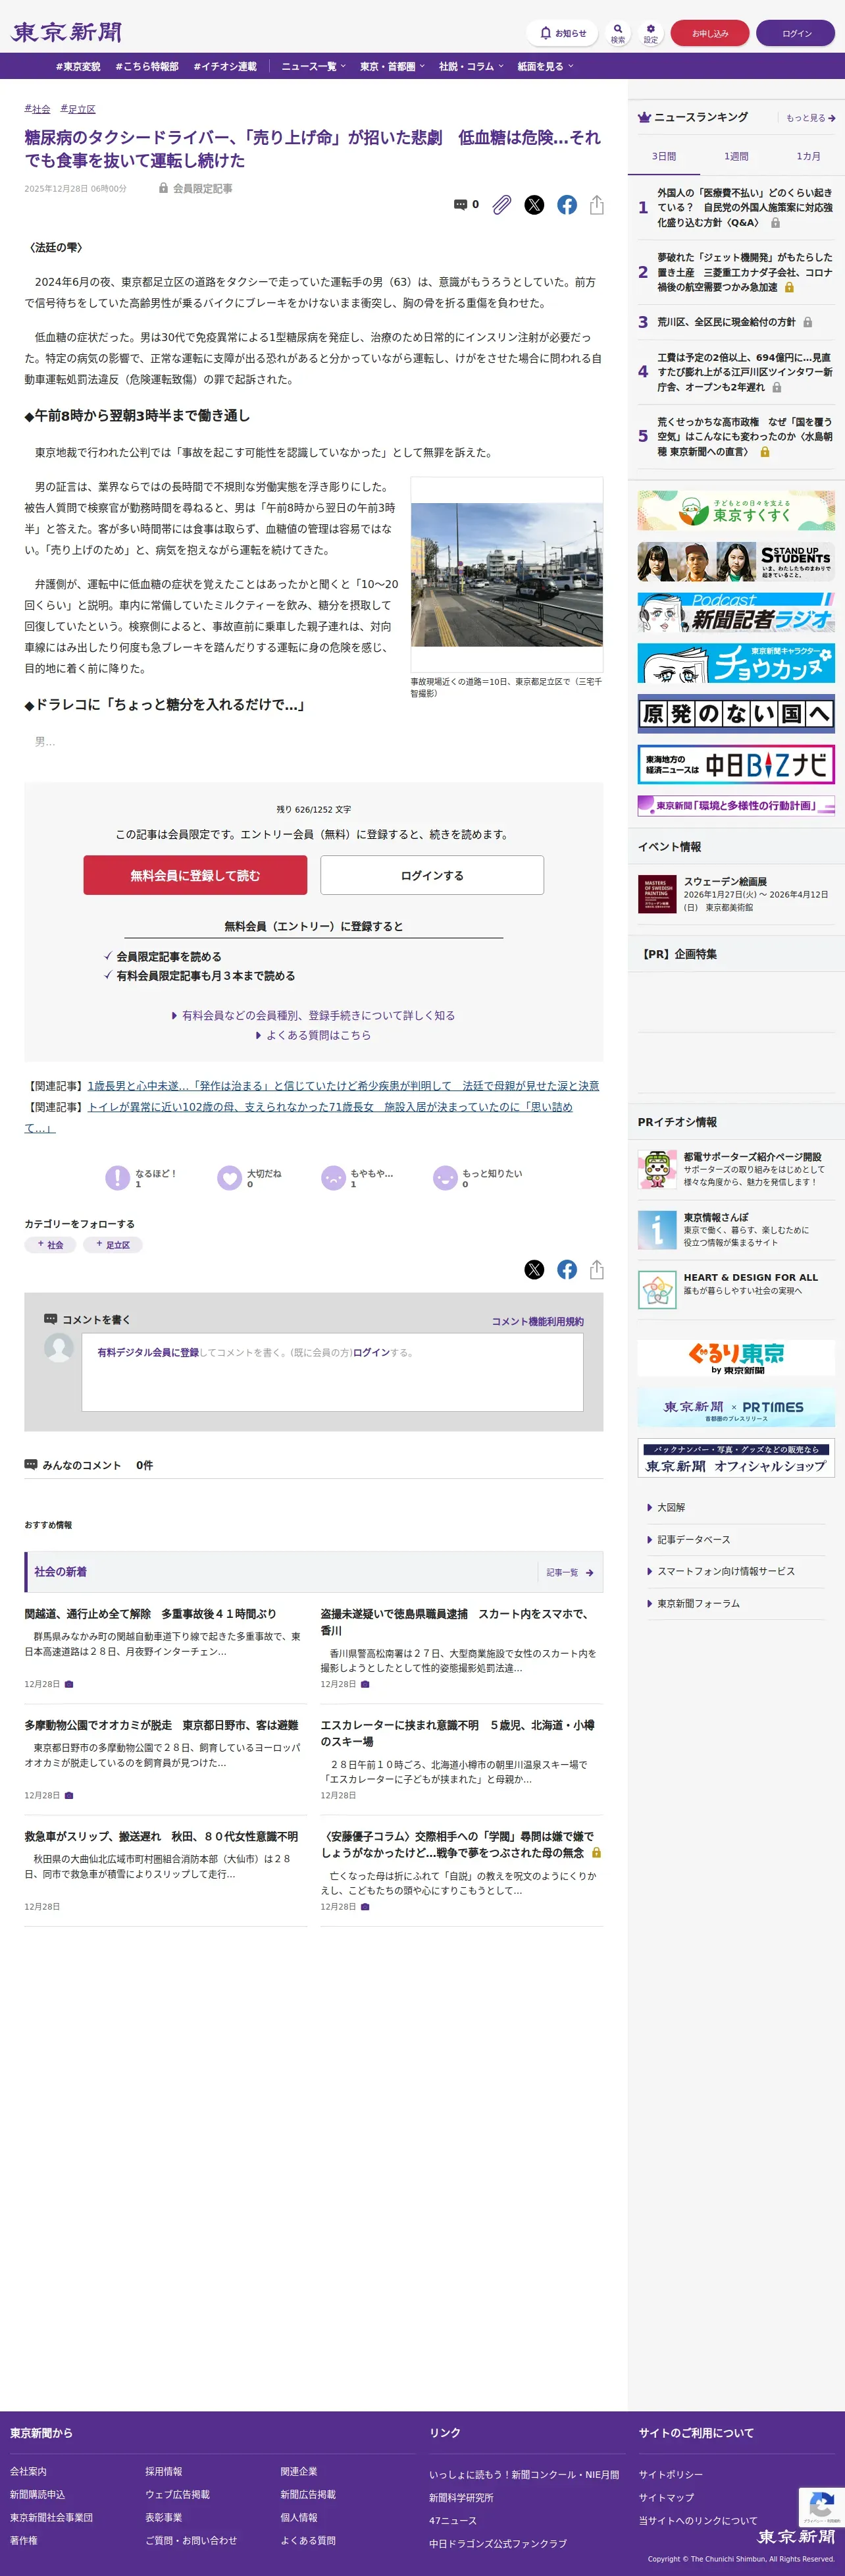The image size is (845, 2576).
Task: Open the #こちら特報部 nav item
Action: point(147,66)
